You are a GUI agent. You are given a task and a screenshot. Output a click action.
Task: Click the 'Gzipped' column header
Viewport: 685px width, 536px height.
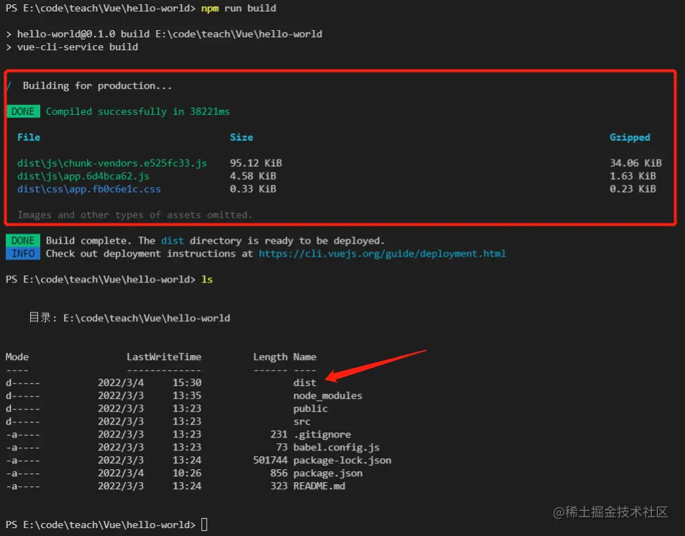(x=630, y=137)
